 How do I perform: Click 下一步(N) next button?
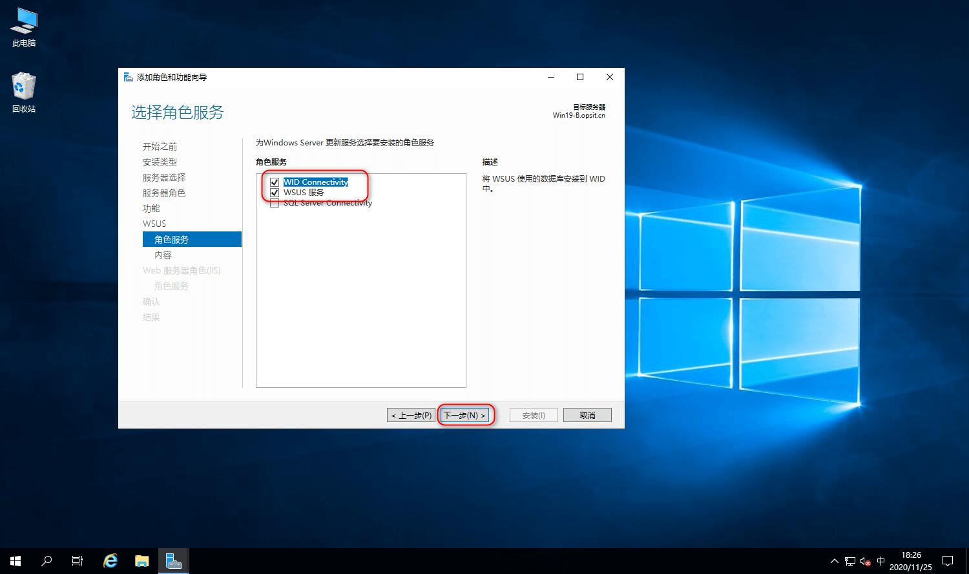point(464,415)
